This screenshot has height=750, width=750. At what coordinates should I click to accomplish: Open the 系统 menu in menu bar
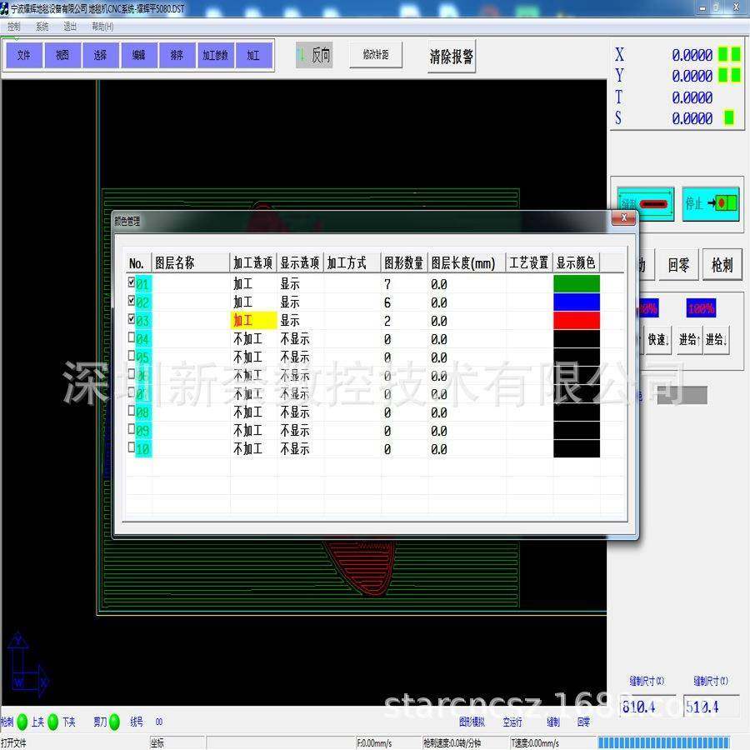(x=42, y=27)
